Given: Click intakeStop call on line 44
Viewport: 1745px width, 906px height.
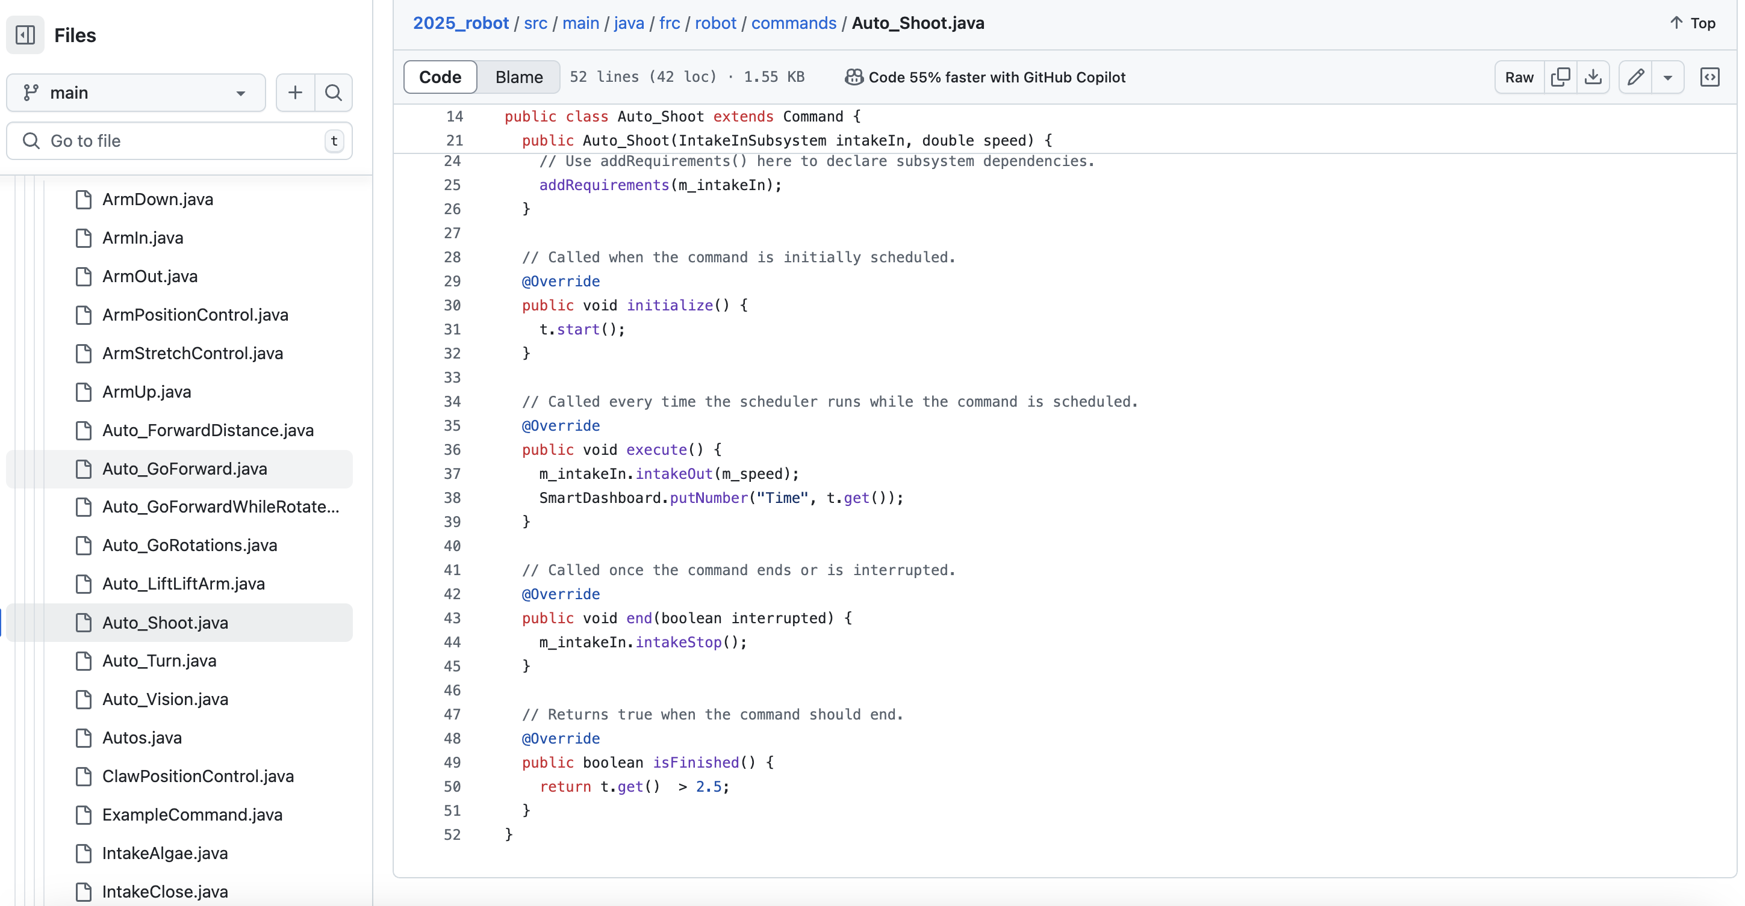Looking at the screenshot, I should 678,642.
